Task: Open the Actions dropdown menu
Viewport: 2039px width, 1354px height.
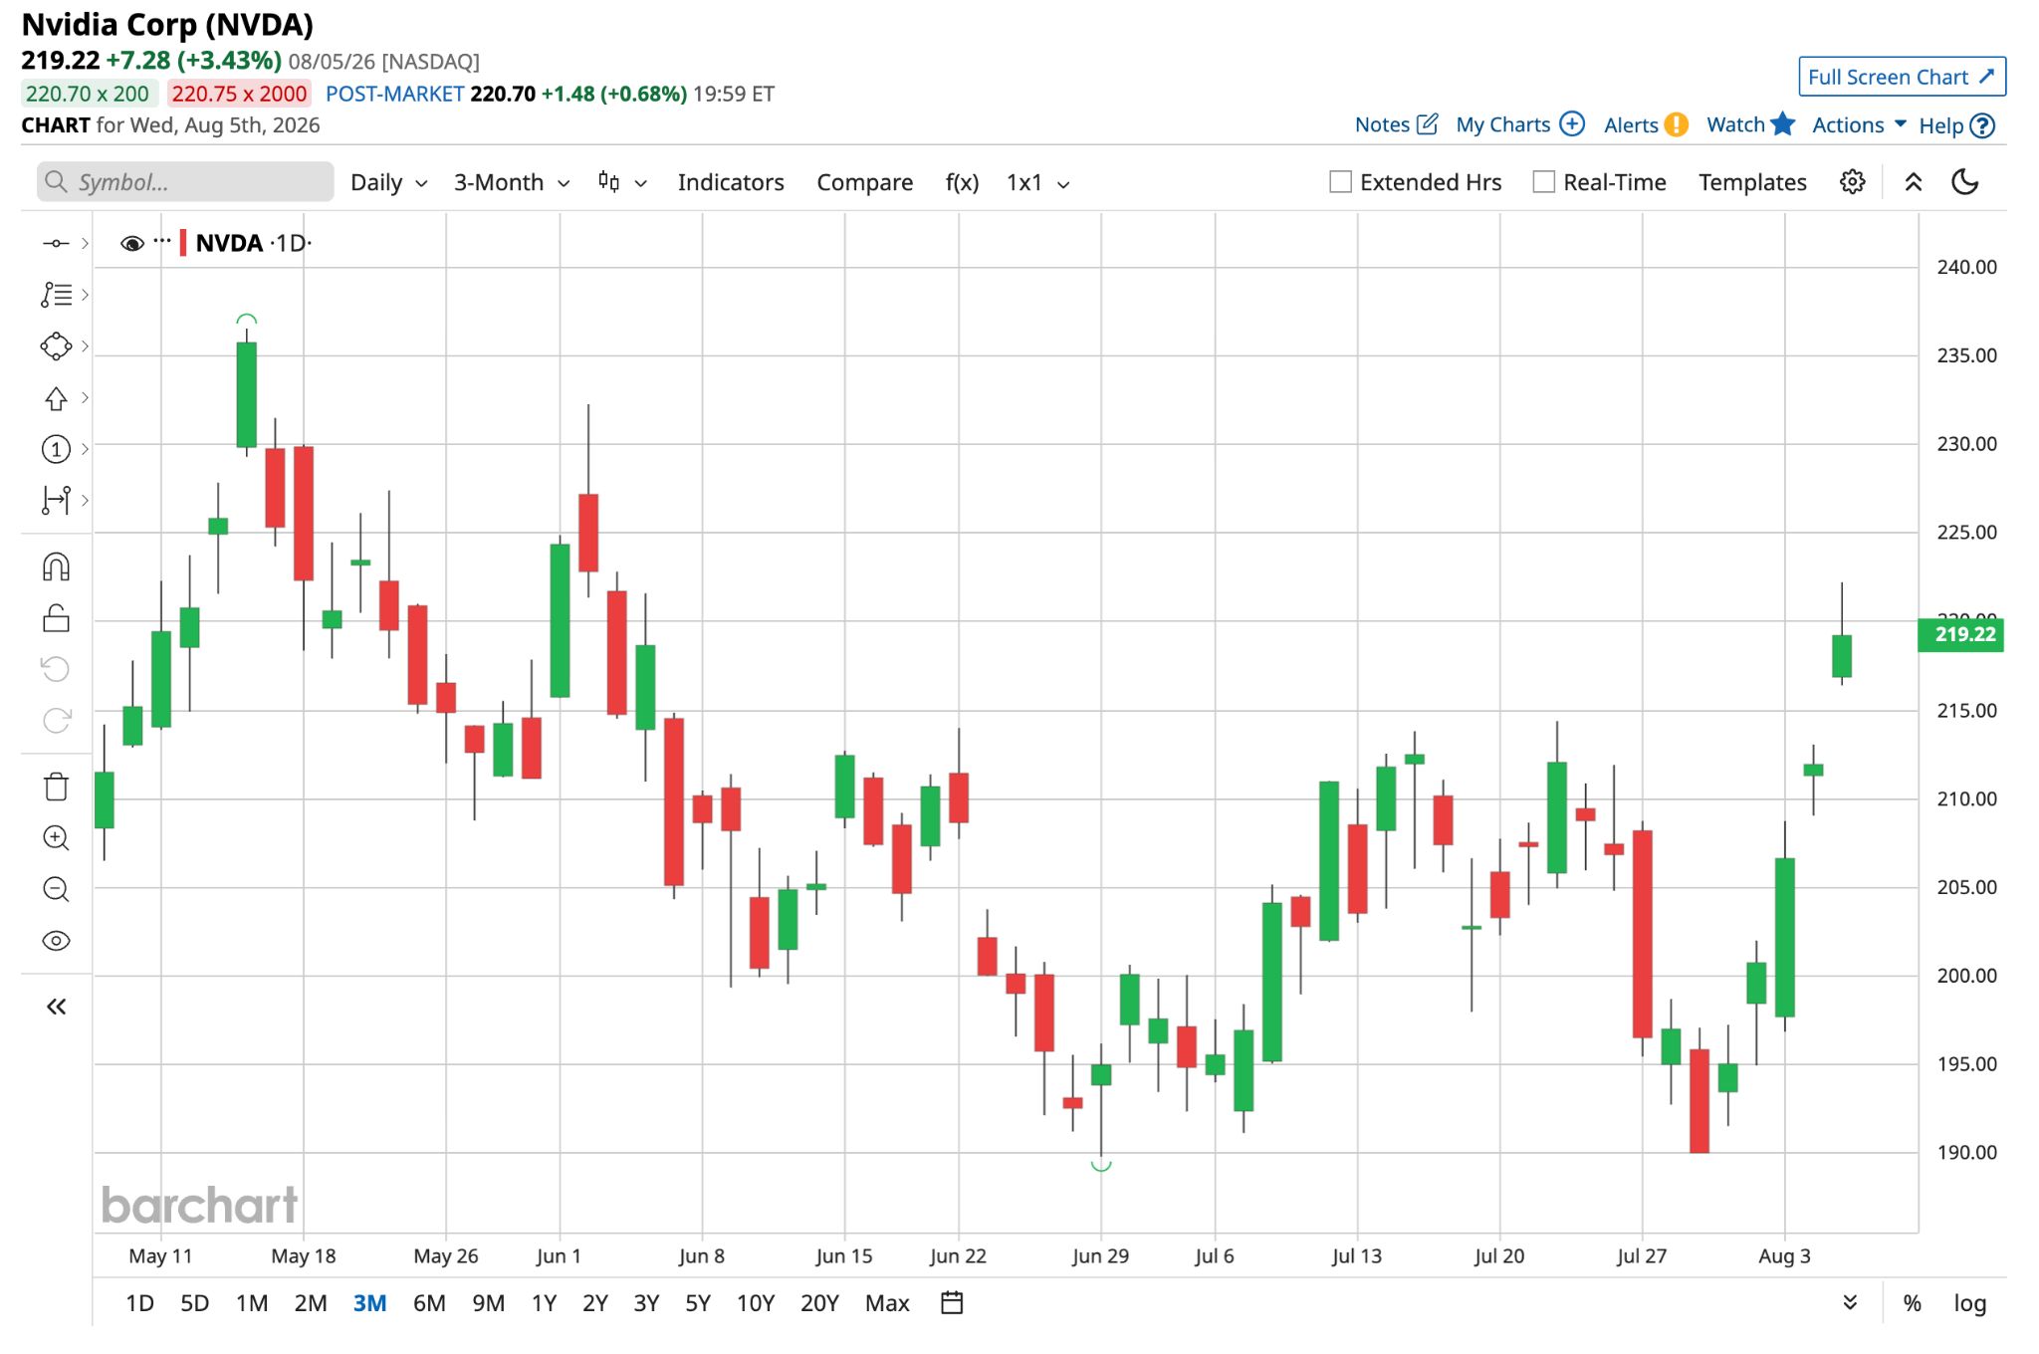Action: [1859, 124]
